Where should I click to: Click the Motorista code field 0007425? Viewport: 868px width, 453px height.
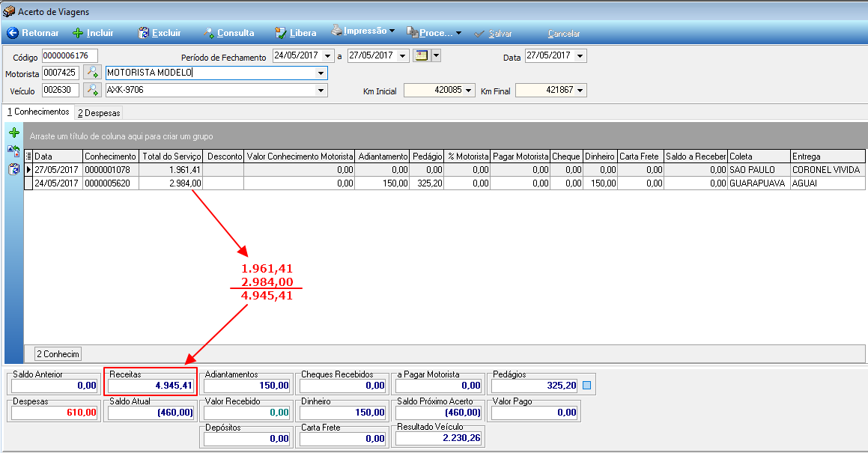[x=61, y=73]
